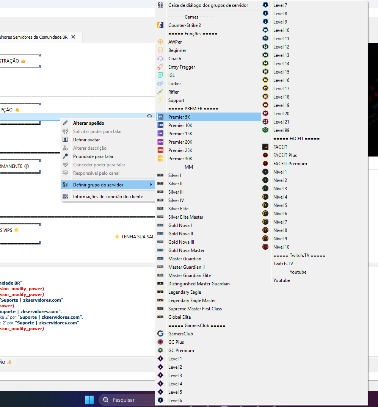Close the Servidores da Comunidade BR tab

pos(73,37)
